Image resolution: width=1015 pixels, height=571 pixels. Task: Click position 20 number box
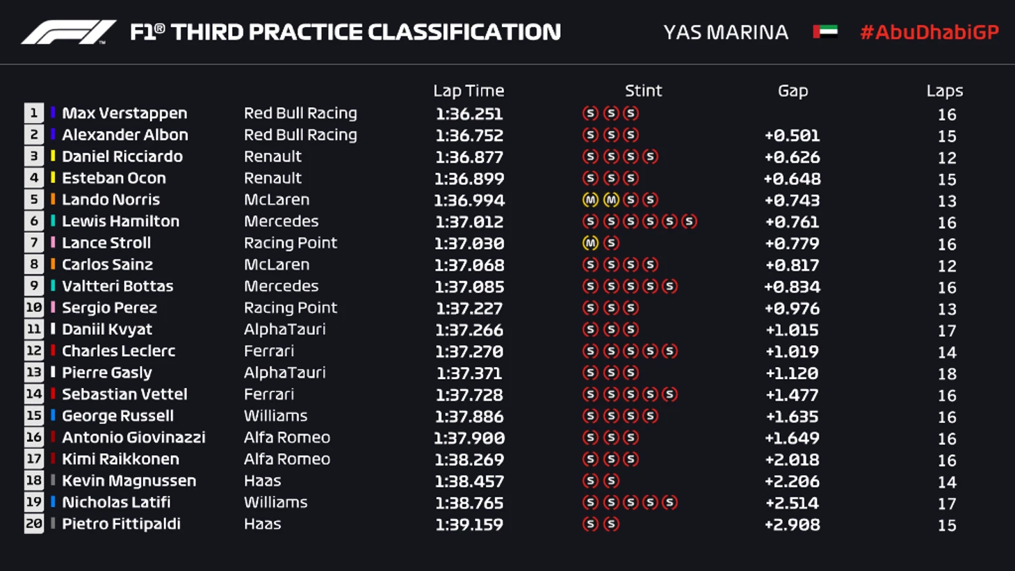pyautogui.click(x=33, y=524)
